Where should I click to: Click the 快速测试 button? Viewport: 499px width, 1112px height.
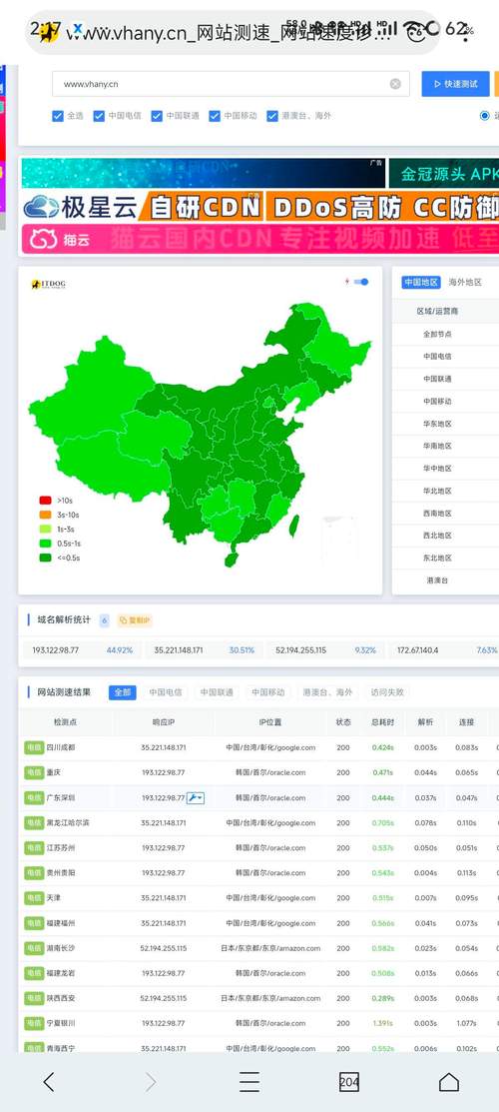pyautogui.click(x=456, y=84)
